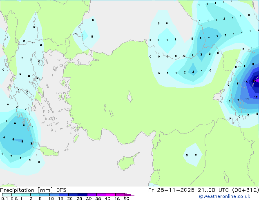
Task: Click the 2 mm legend color swatch
Action: click(35, 195)
